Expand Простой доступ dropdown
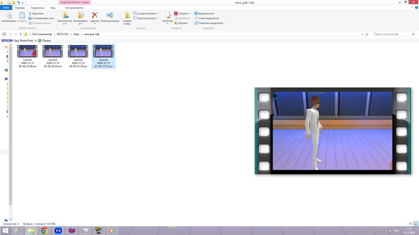The height and width of the screenshot is (235, 419). [157, 18]
